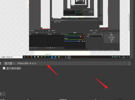Click the transition gear icon in preview

102,34
